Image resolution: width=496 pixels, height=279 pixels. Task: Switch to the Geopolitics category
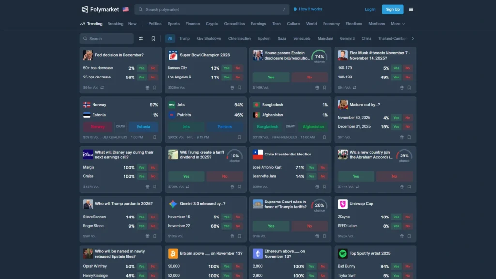tap(234, 24)
